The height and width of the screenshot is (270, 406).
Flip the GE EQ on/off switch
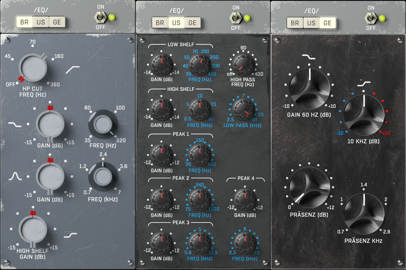click(x=370, y=18)
